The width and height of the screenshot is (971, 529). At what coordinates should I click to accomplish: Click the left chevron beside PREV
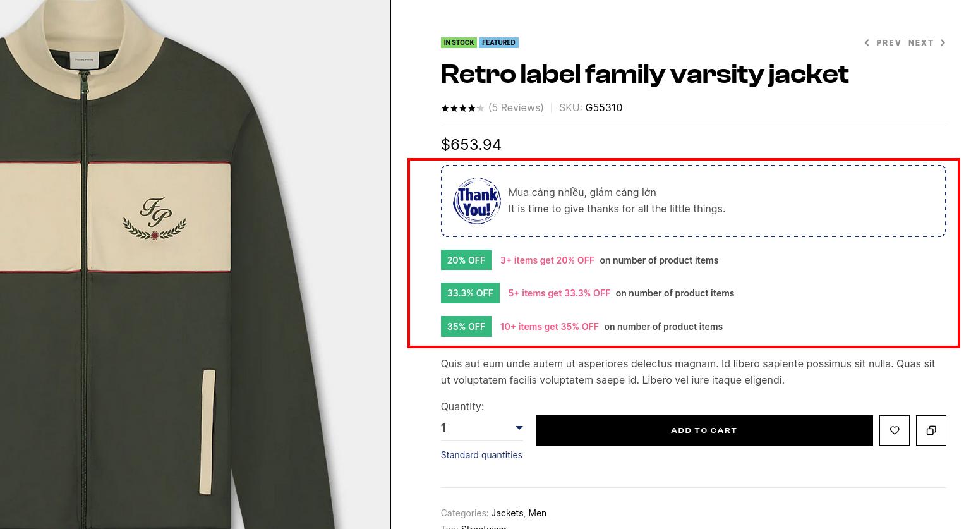(x=867, y=43)
